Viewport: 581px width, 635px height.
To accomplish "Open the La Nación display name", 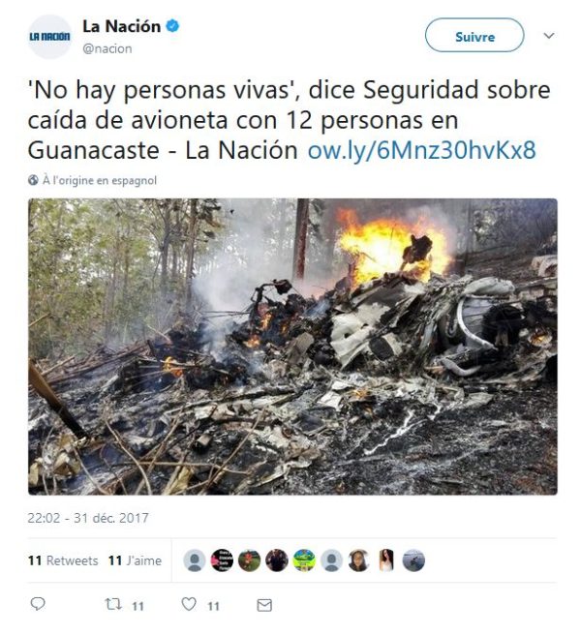I will coord(122,26).
